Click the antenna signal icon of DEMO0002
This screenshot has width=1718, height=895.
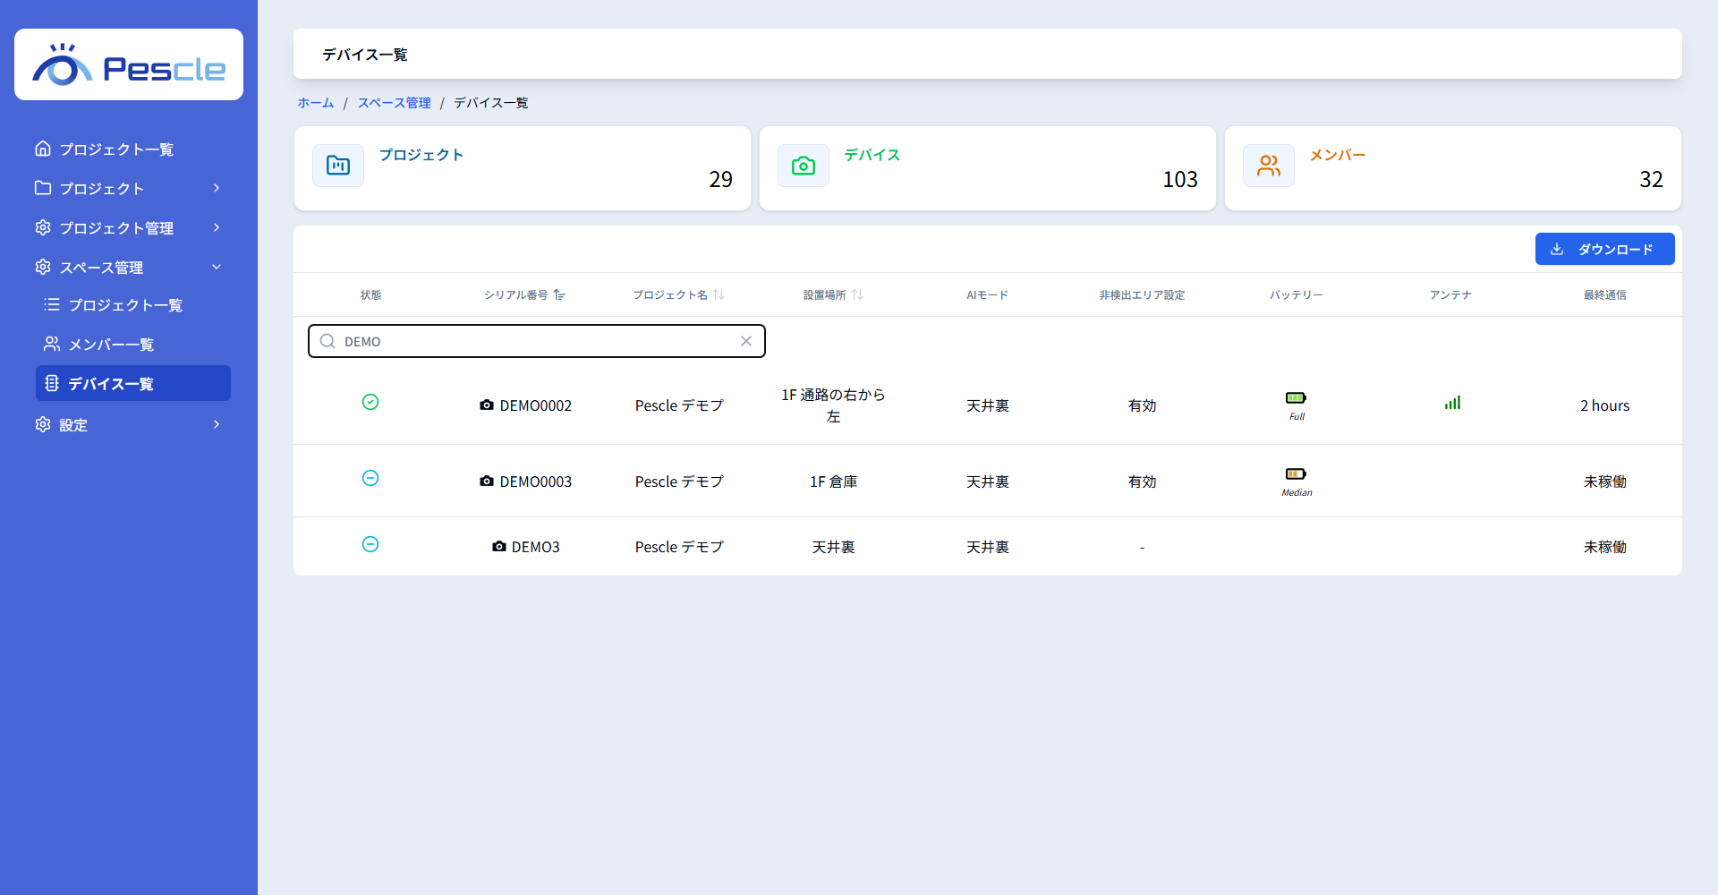(x=1452, y=403)
